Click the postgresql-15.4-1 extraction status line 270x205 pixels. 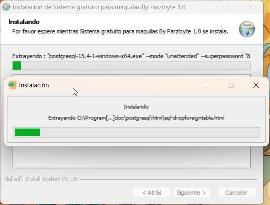(131, 56)
